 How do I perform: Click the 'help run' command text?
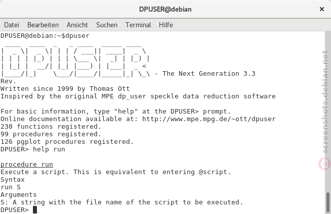[x=49, y=149]
